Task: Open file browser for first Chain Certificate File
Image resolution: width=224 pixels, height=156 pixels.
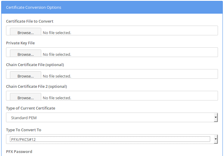Action: click(26, 75)
